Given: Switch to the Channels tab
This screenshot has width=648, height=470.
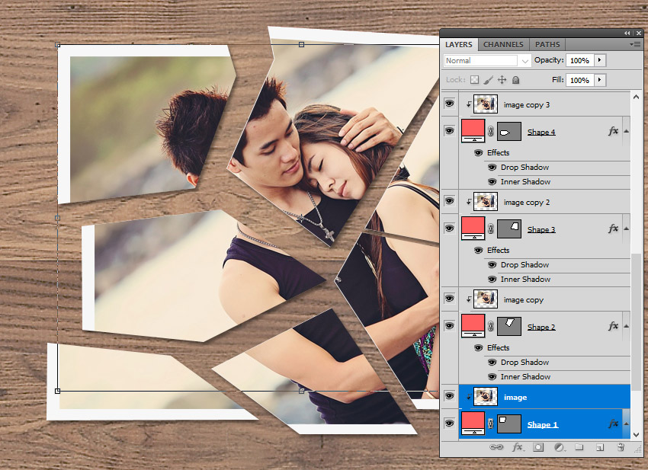Looking at the screenshot, I should pyautogui.click(x=503, y=45).
